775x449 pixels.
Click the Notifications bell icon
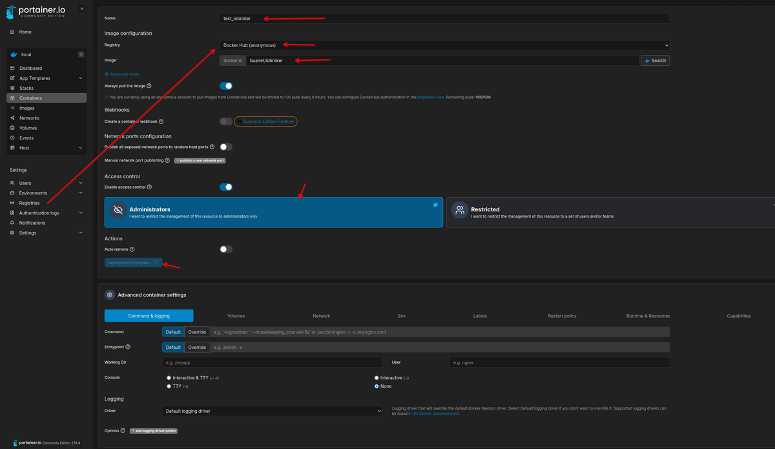pos(13,223)
